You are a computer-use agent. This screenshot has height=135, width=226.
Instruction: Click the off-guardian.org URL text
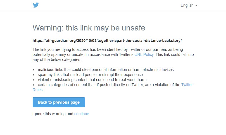[x=107, y=41]
